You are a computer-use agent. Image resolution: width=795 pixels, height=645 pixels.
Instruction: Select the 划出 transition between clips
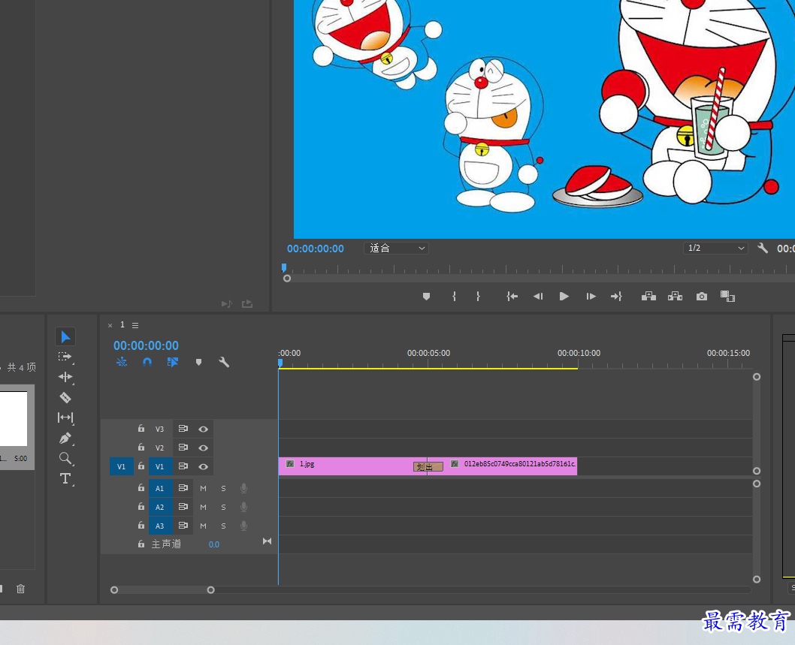pyautogui.click(x=428, y=466)
